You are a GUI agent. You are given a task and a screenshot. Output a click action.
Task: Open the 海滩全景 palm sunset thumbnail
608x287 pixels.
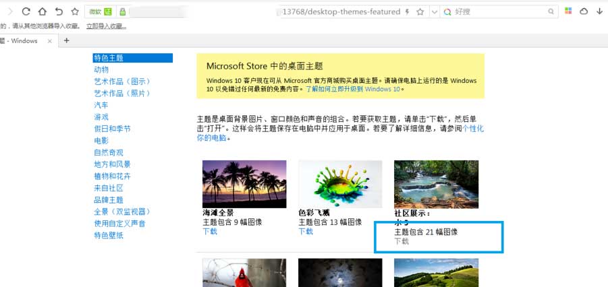[x=244, y=184]
